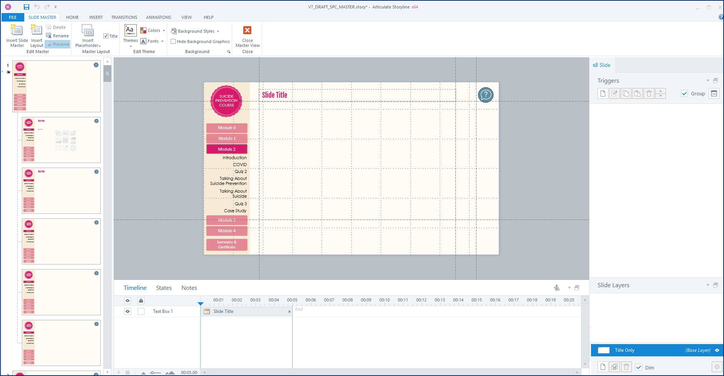The height and width of the screenshot is (376, 724).
Task: Toggle lock checkbox for Text Box 1
Action: click(x=141, y=311)
